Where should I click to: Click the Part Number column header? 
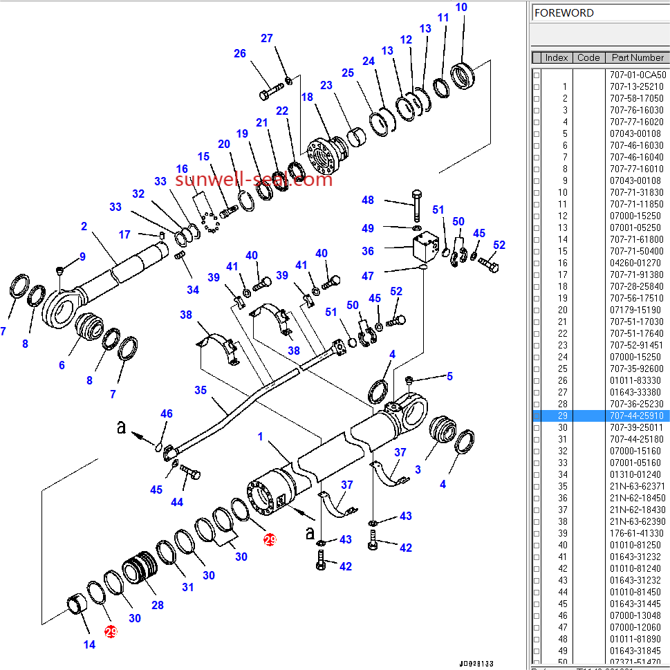pos(637,57)
